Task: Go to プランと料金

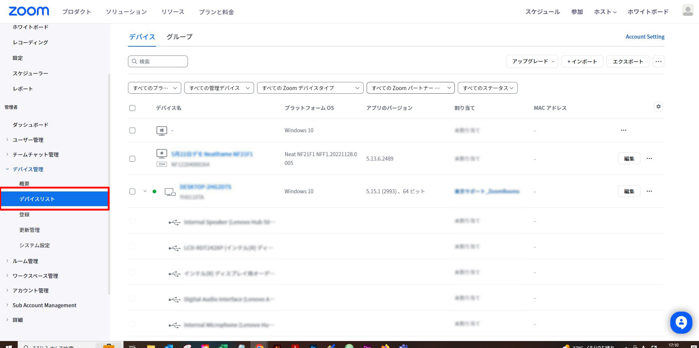Action: 217,12
